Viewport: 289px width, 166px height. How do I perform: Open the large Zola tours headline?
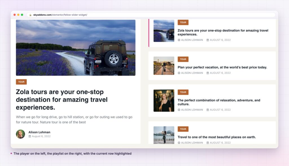tap(62, 99)
